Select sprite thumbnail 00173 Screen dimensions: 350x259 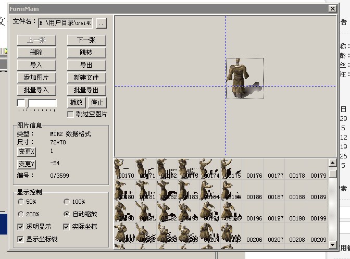[189, 169]
